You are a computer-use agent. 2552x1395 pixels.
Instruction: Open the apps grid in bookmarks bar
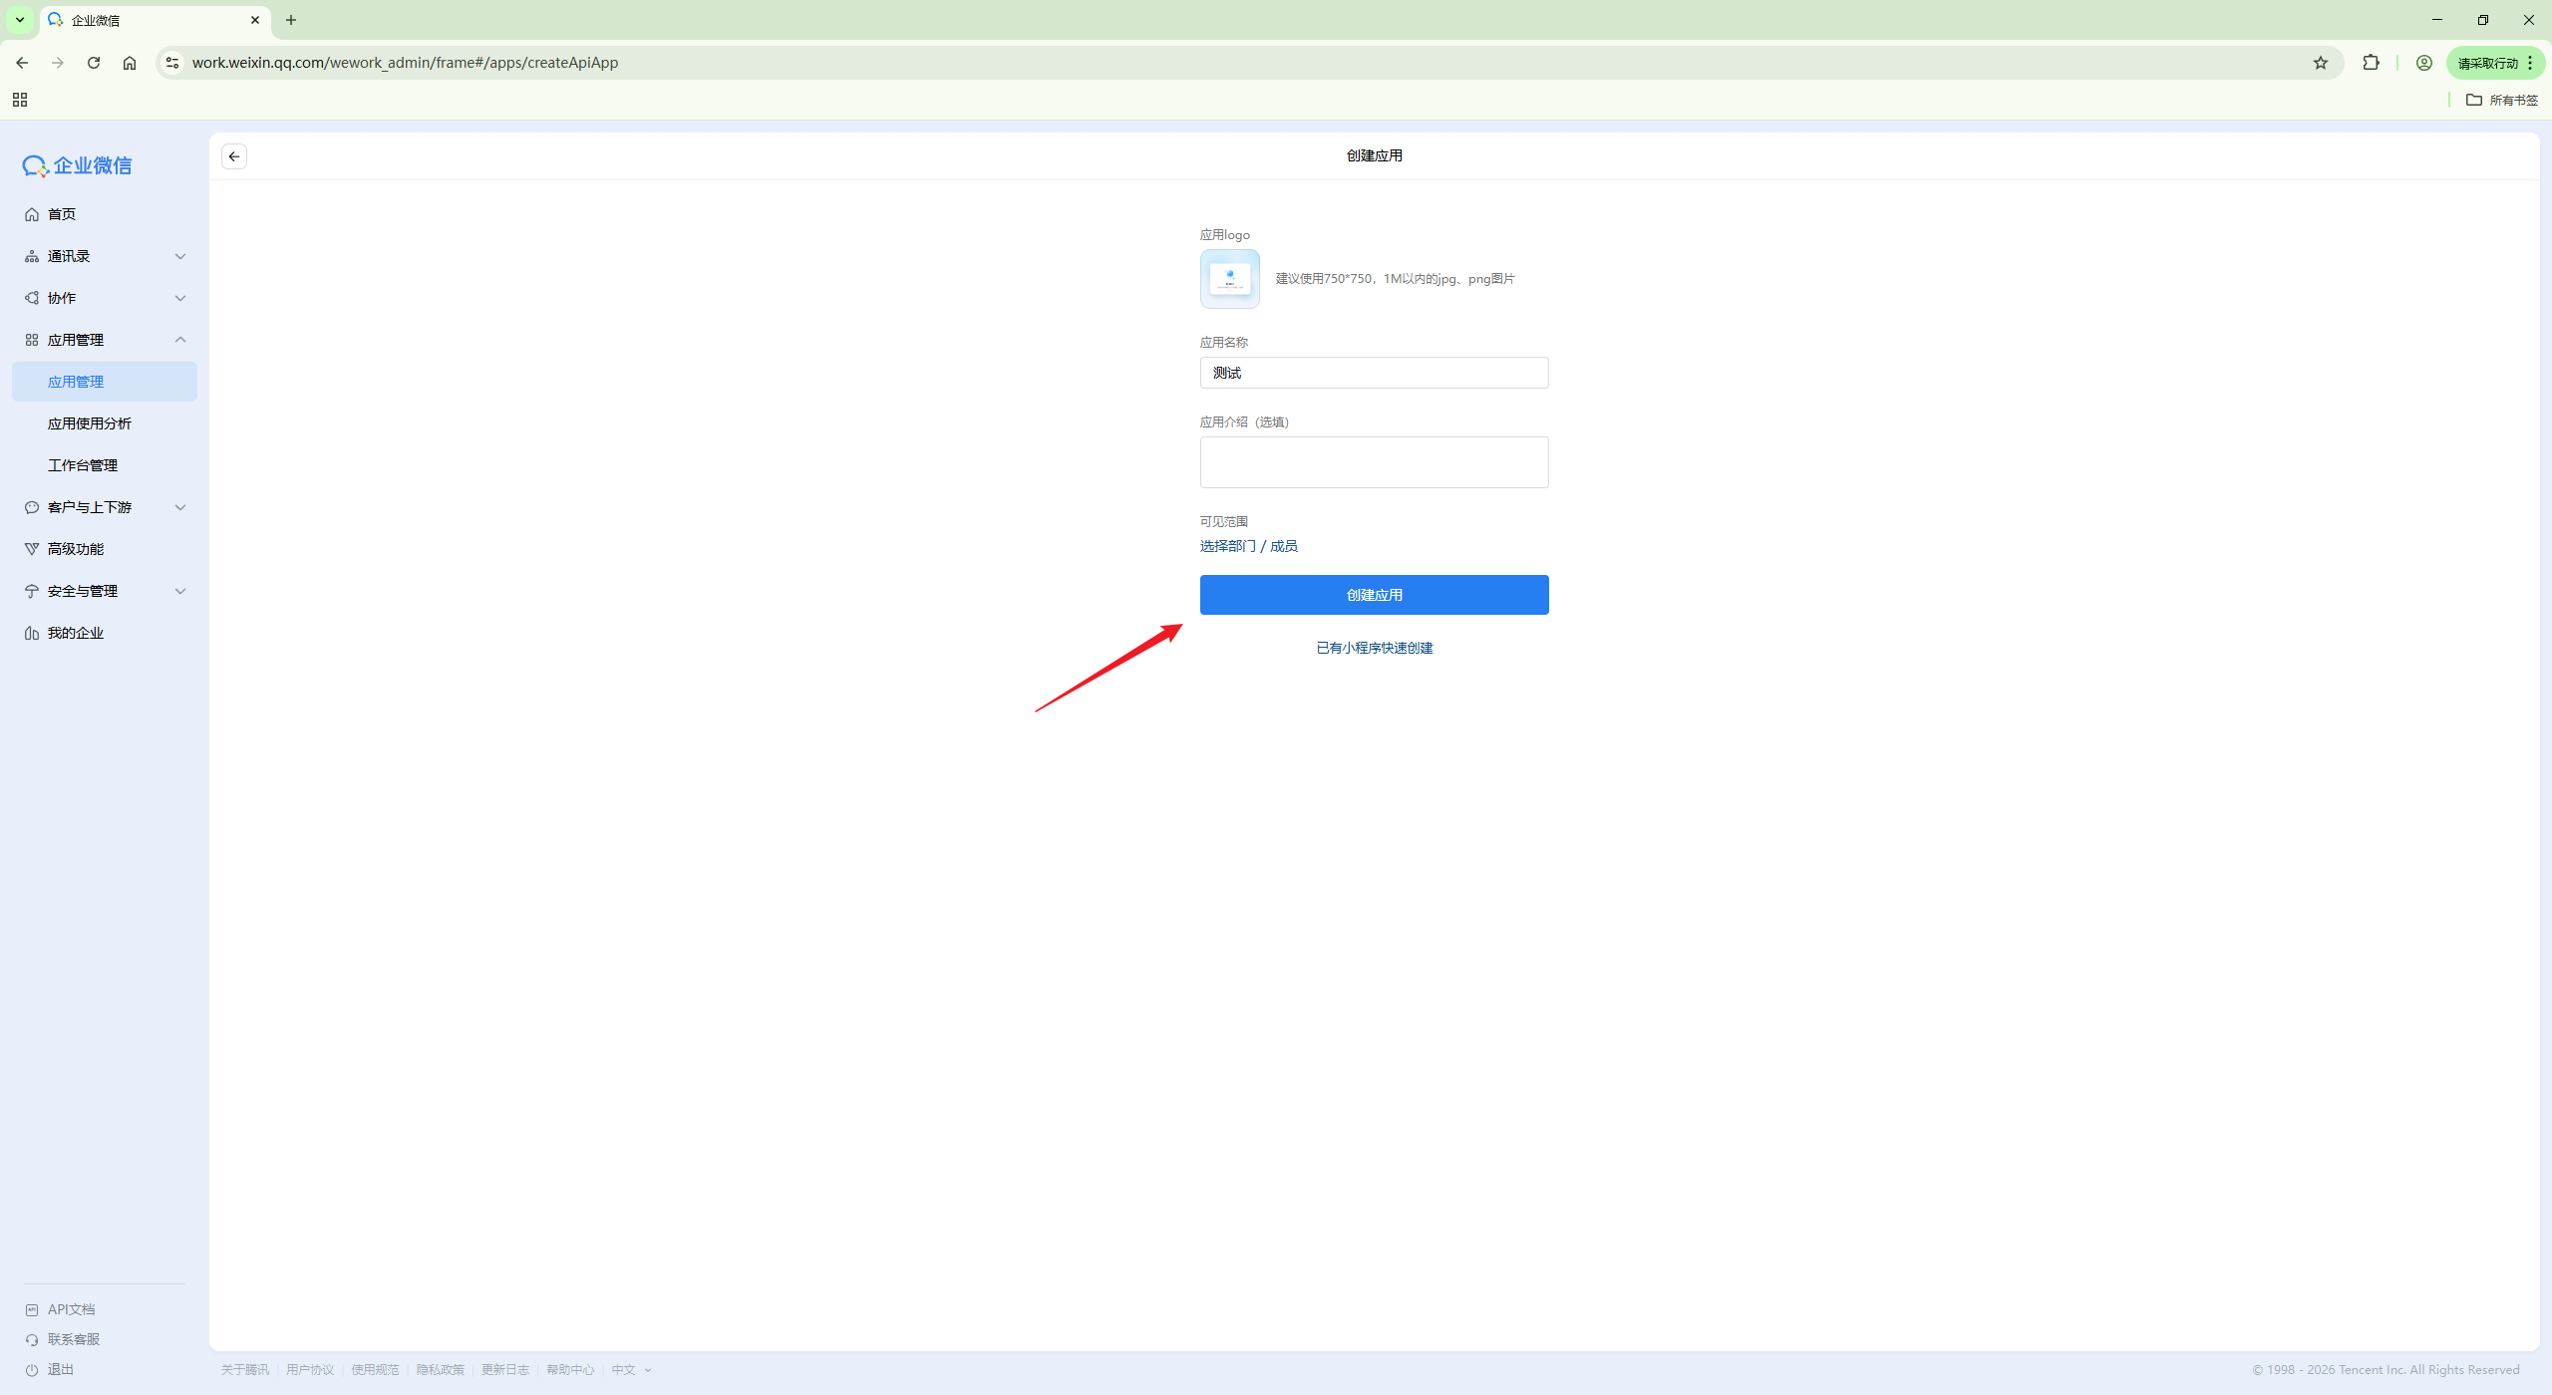point(20,100)
